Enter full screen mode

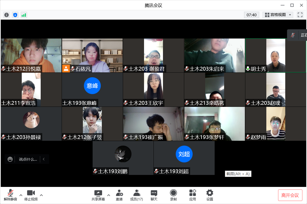tap(300, 15)
